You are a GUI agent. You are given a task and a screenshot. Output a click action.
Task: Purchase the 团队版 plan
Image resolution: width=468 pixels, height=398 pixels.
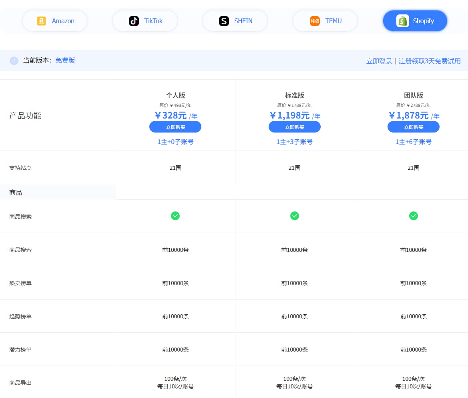point(414,127)
